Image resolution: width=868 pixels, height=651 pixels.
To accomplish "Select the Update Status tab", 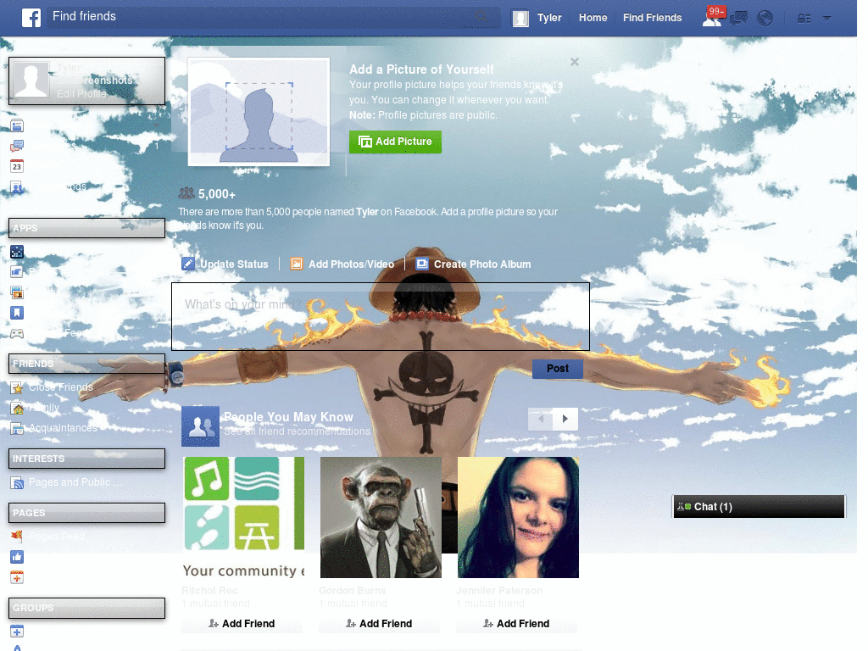I will (225, 264).
